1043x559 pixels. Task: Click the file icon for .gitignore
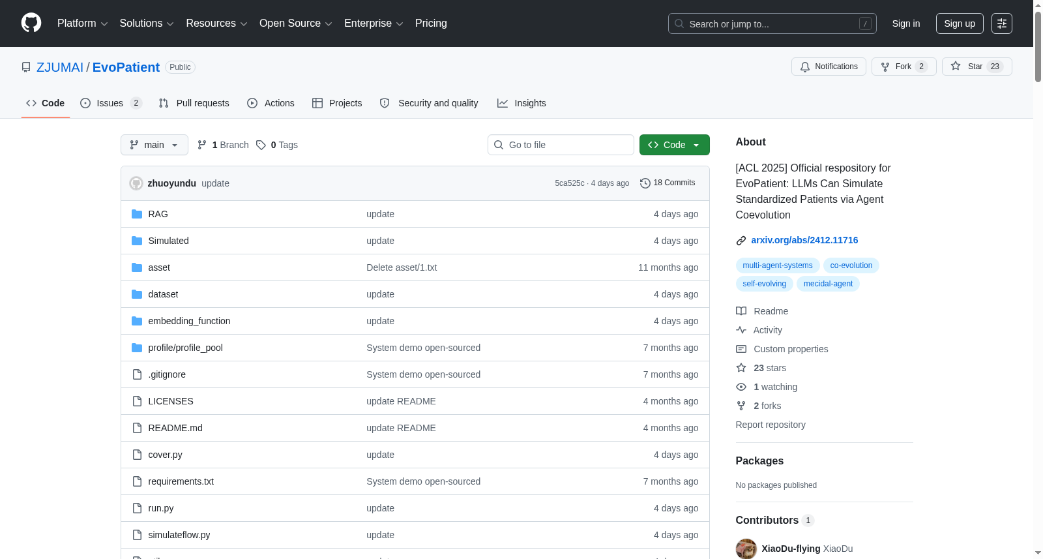(137, 374)
